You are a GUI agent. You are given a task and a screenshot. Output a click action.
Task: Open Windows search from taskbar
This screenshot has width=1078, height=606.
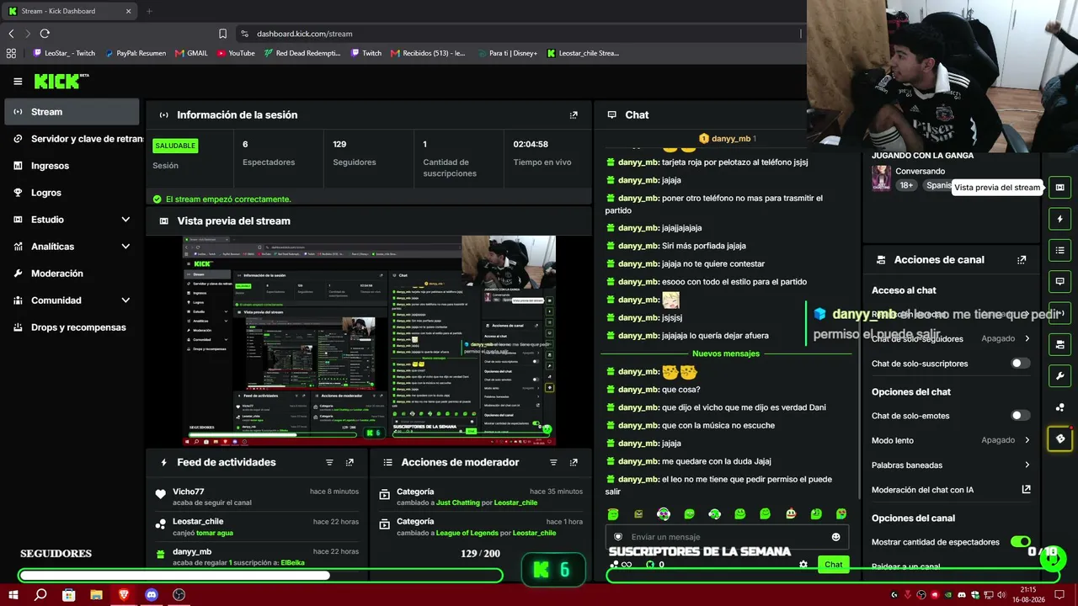click(40, 595)
